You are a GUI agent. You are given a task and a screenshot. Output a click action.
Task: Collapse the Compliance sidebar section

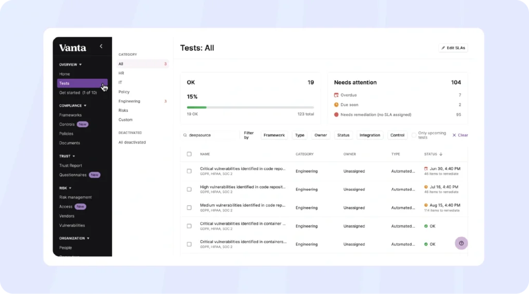point(72,105)
